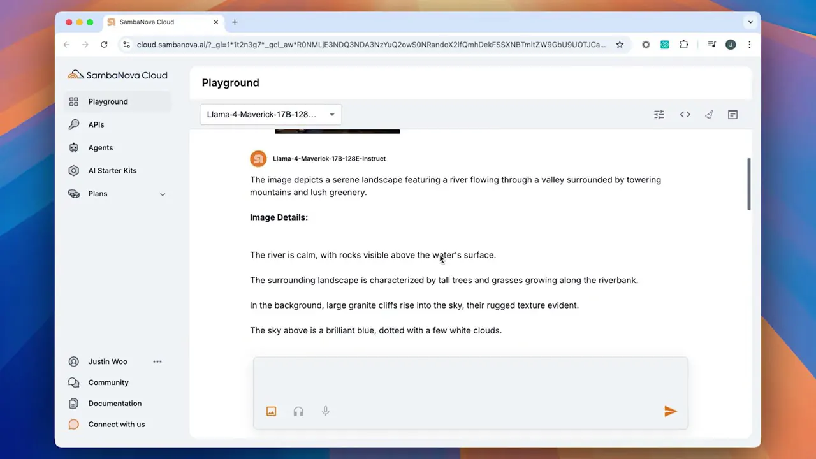Image resolution: width=816 pixels, height=459 pixels.
Task: Click the "Image Details:" heading text
Action: pyautogui.click(x=279, y=217)
